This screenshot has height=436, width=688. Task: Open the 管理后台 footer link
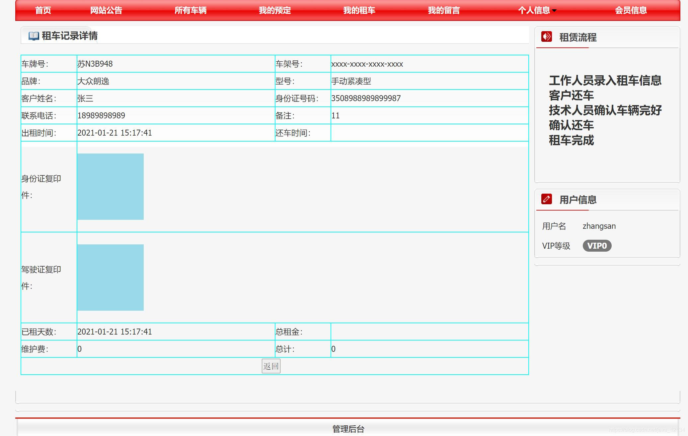pos(348,429)
